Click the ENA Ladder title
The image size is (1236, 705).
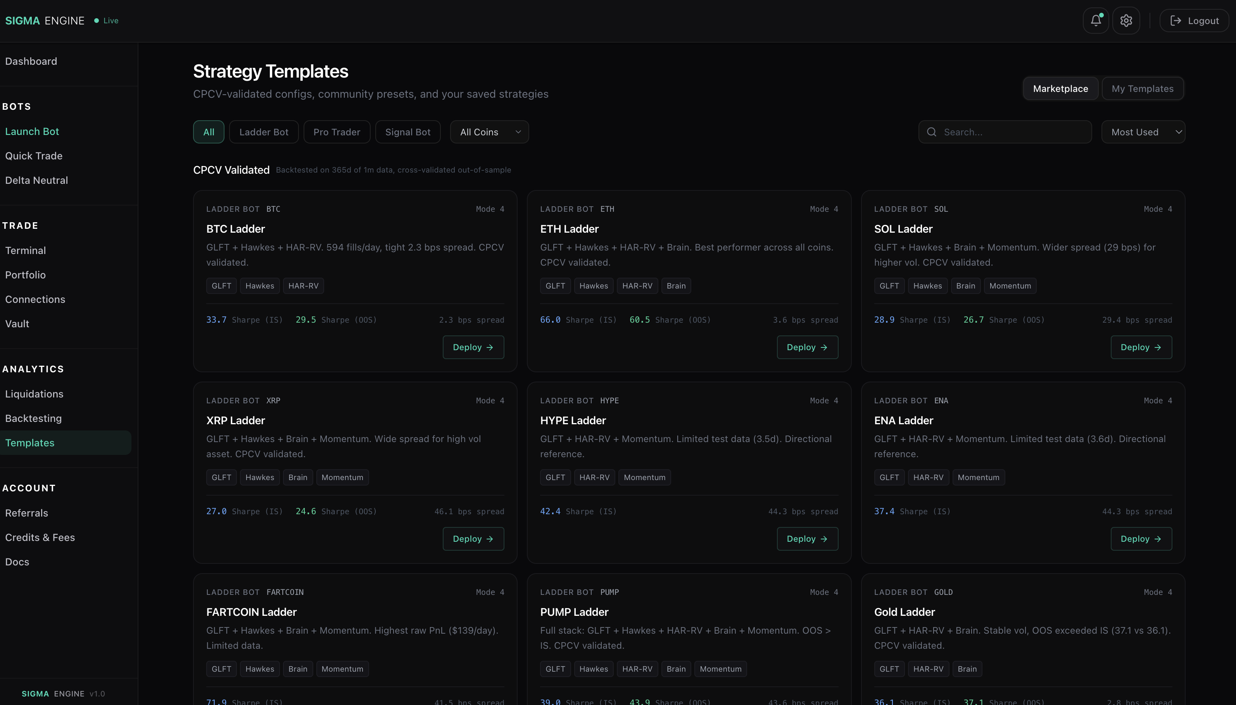(903, 420)
